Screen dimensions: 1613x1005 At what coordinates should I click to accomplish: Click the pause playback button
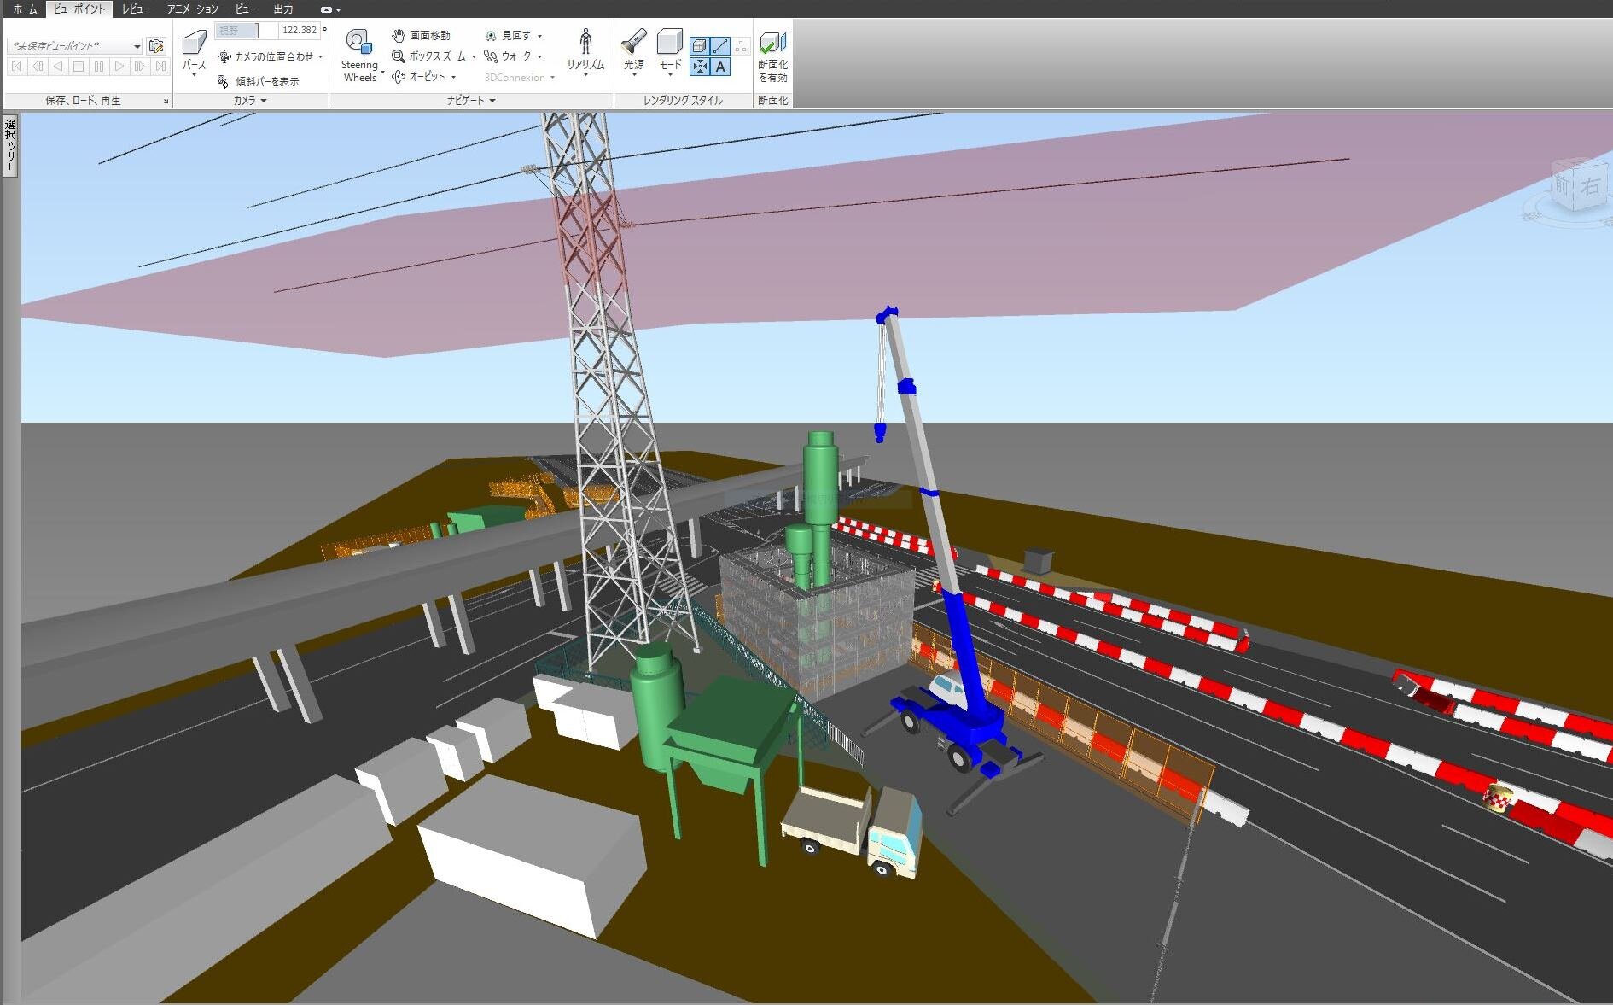(99, 67)
